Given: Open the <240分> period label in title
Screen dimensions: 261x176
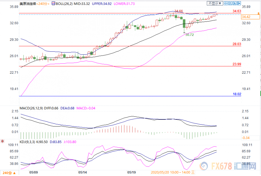Looking at the screenshot, I should click(43, 4).
